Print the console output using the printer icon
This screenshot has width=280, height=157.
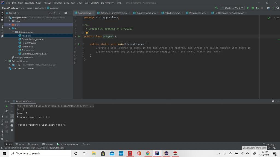[x=12, y=125]
